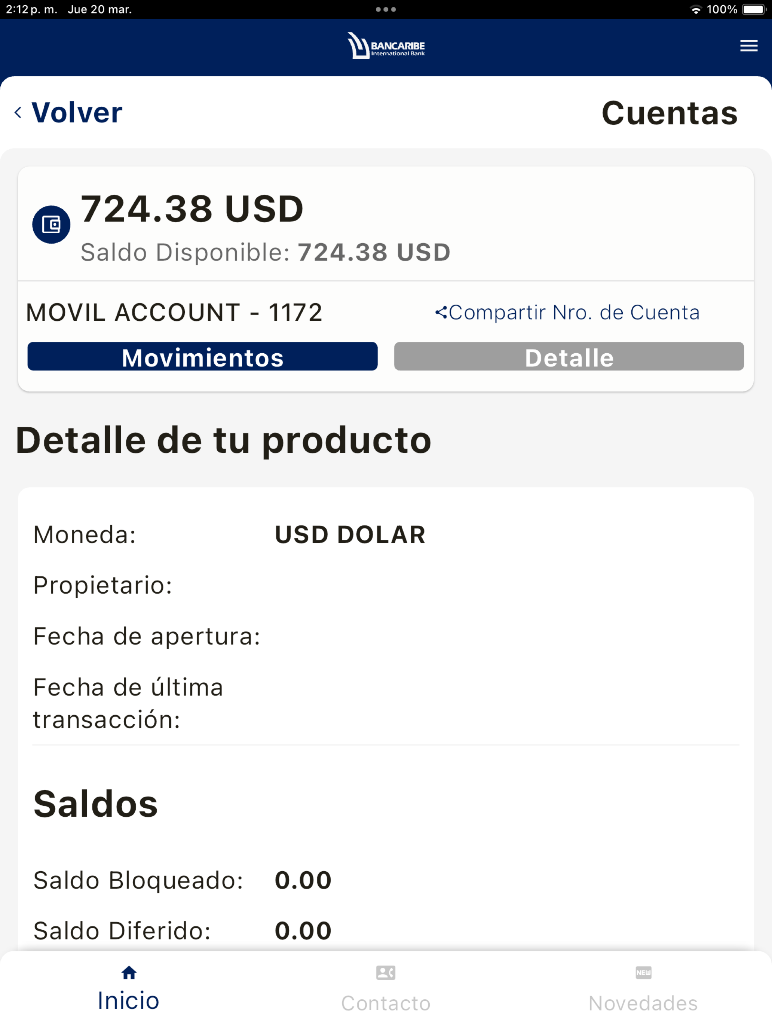This screenshot has width=772, height=1030.
Task: Tap the Cuentas page title
Action: coord(670,113)
